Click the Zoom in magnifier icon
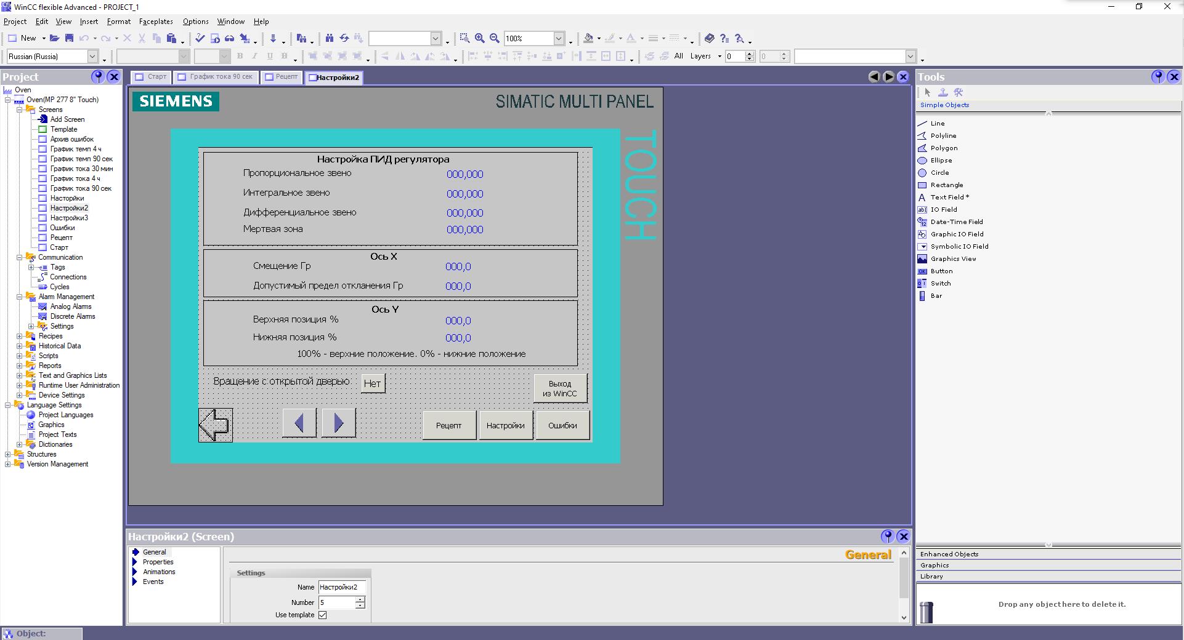 click(x=479, y=38)
